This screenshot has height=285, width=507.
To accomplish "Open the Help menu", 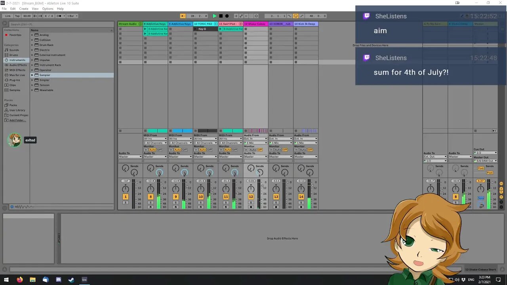I will [60, 9].
